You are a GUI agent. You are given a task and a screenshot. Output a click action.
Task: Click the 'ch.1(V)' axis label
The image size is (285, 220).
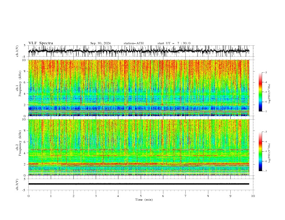click(x=17, y=51)
